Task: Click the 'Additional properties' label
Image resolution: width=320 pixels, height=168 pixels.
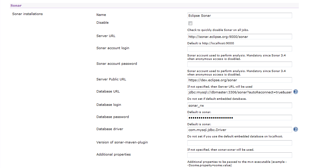Action: (x=114, y=154)
